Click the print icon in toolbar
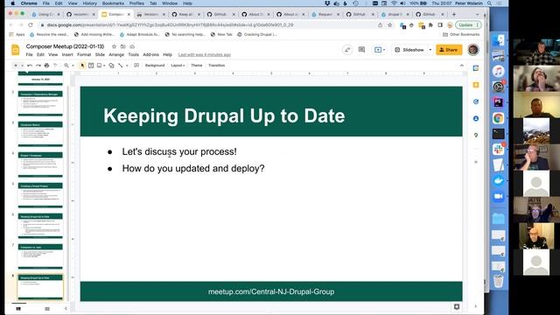560x315 pixels. pos(46,66)
